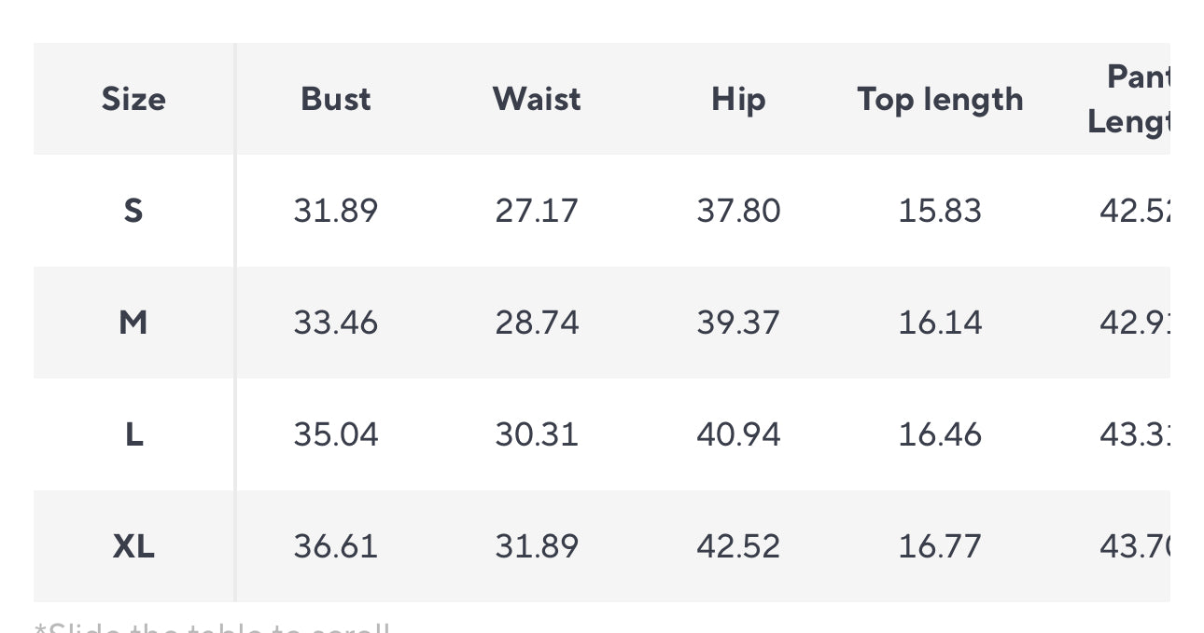
Task: Click the XL size row label
Action: pyautogui.click(x=133, y=546)
